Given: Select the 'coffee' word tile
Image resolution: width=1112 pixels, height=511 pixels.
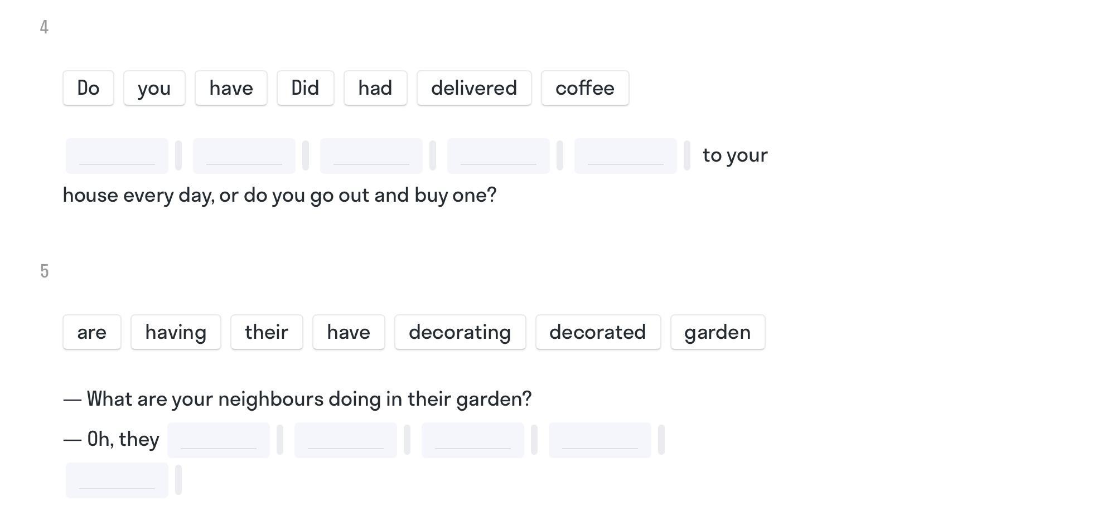Looking at the screenshot, I should point(585,88).
